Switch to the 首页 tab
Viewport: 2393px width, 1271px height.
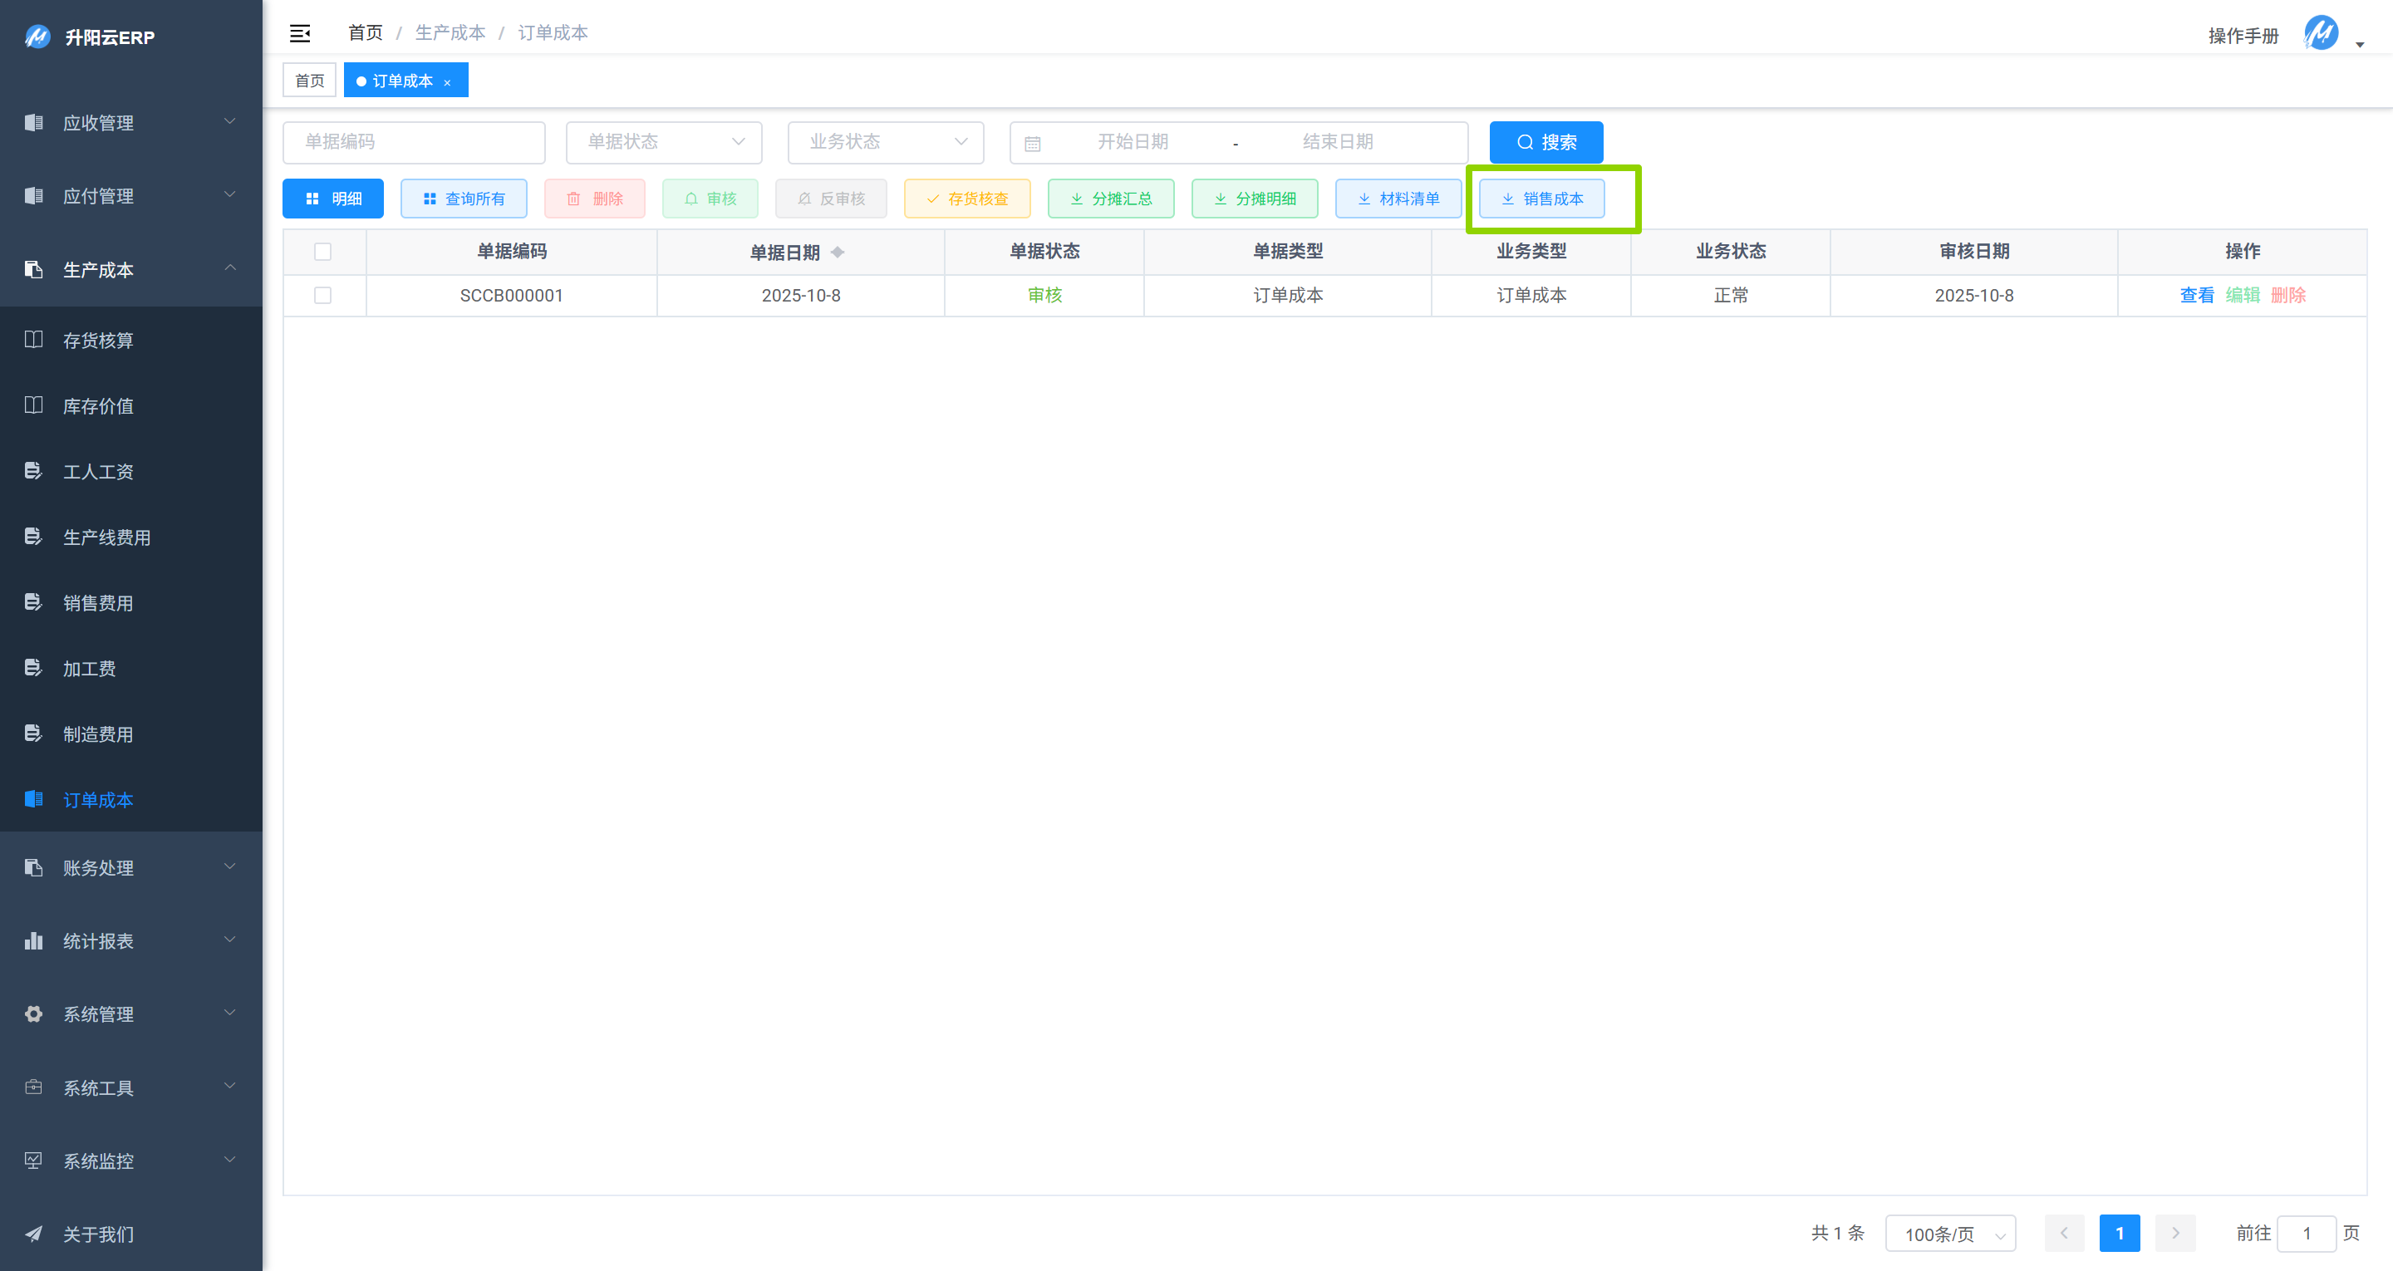coord(309,81)
